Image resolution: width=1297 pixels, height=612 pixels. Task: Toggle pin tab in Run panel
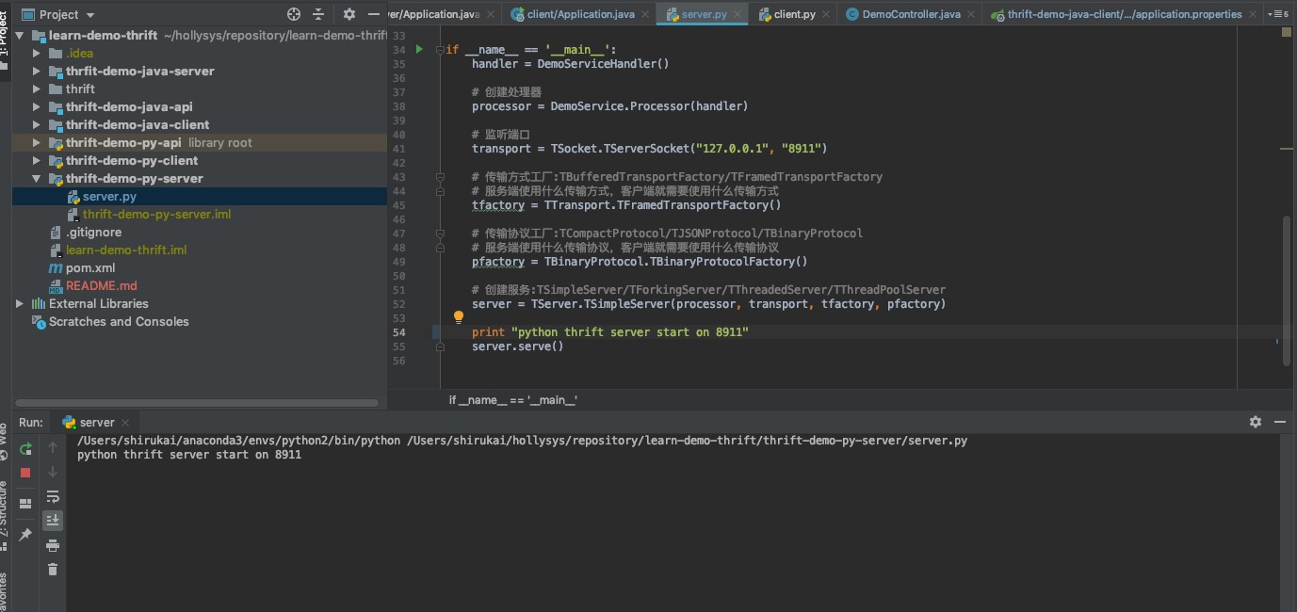click(25, 535)
